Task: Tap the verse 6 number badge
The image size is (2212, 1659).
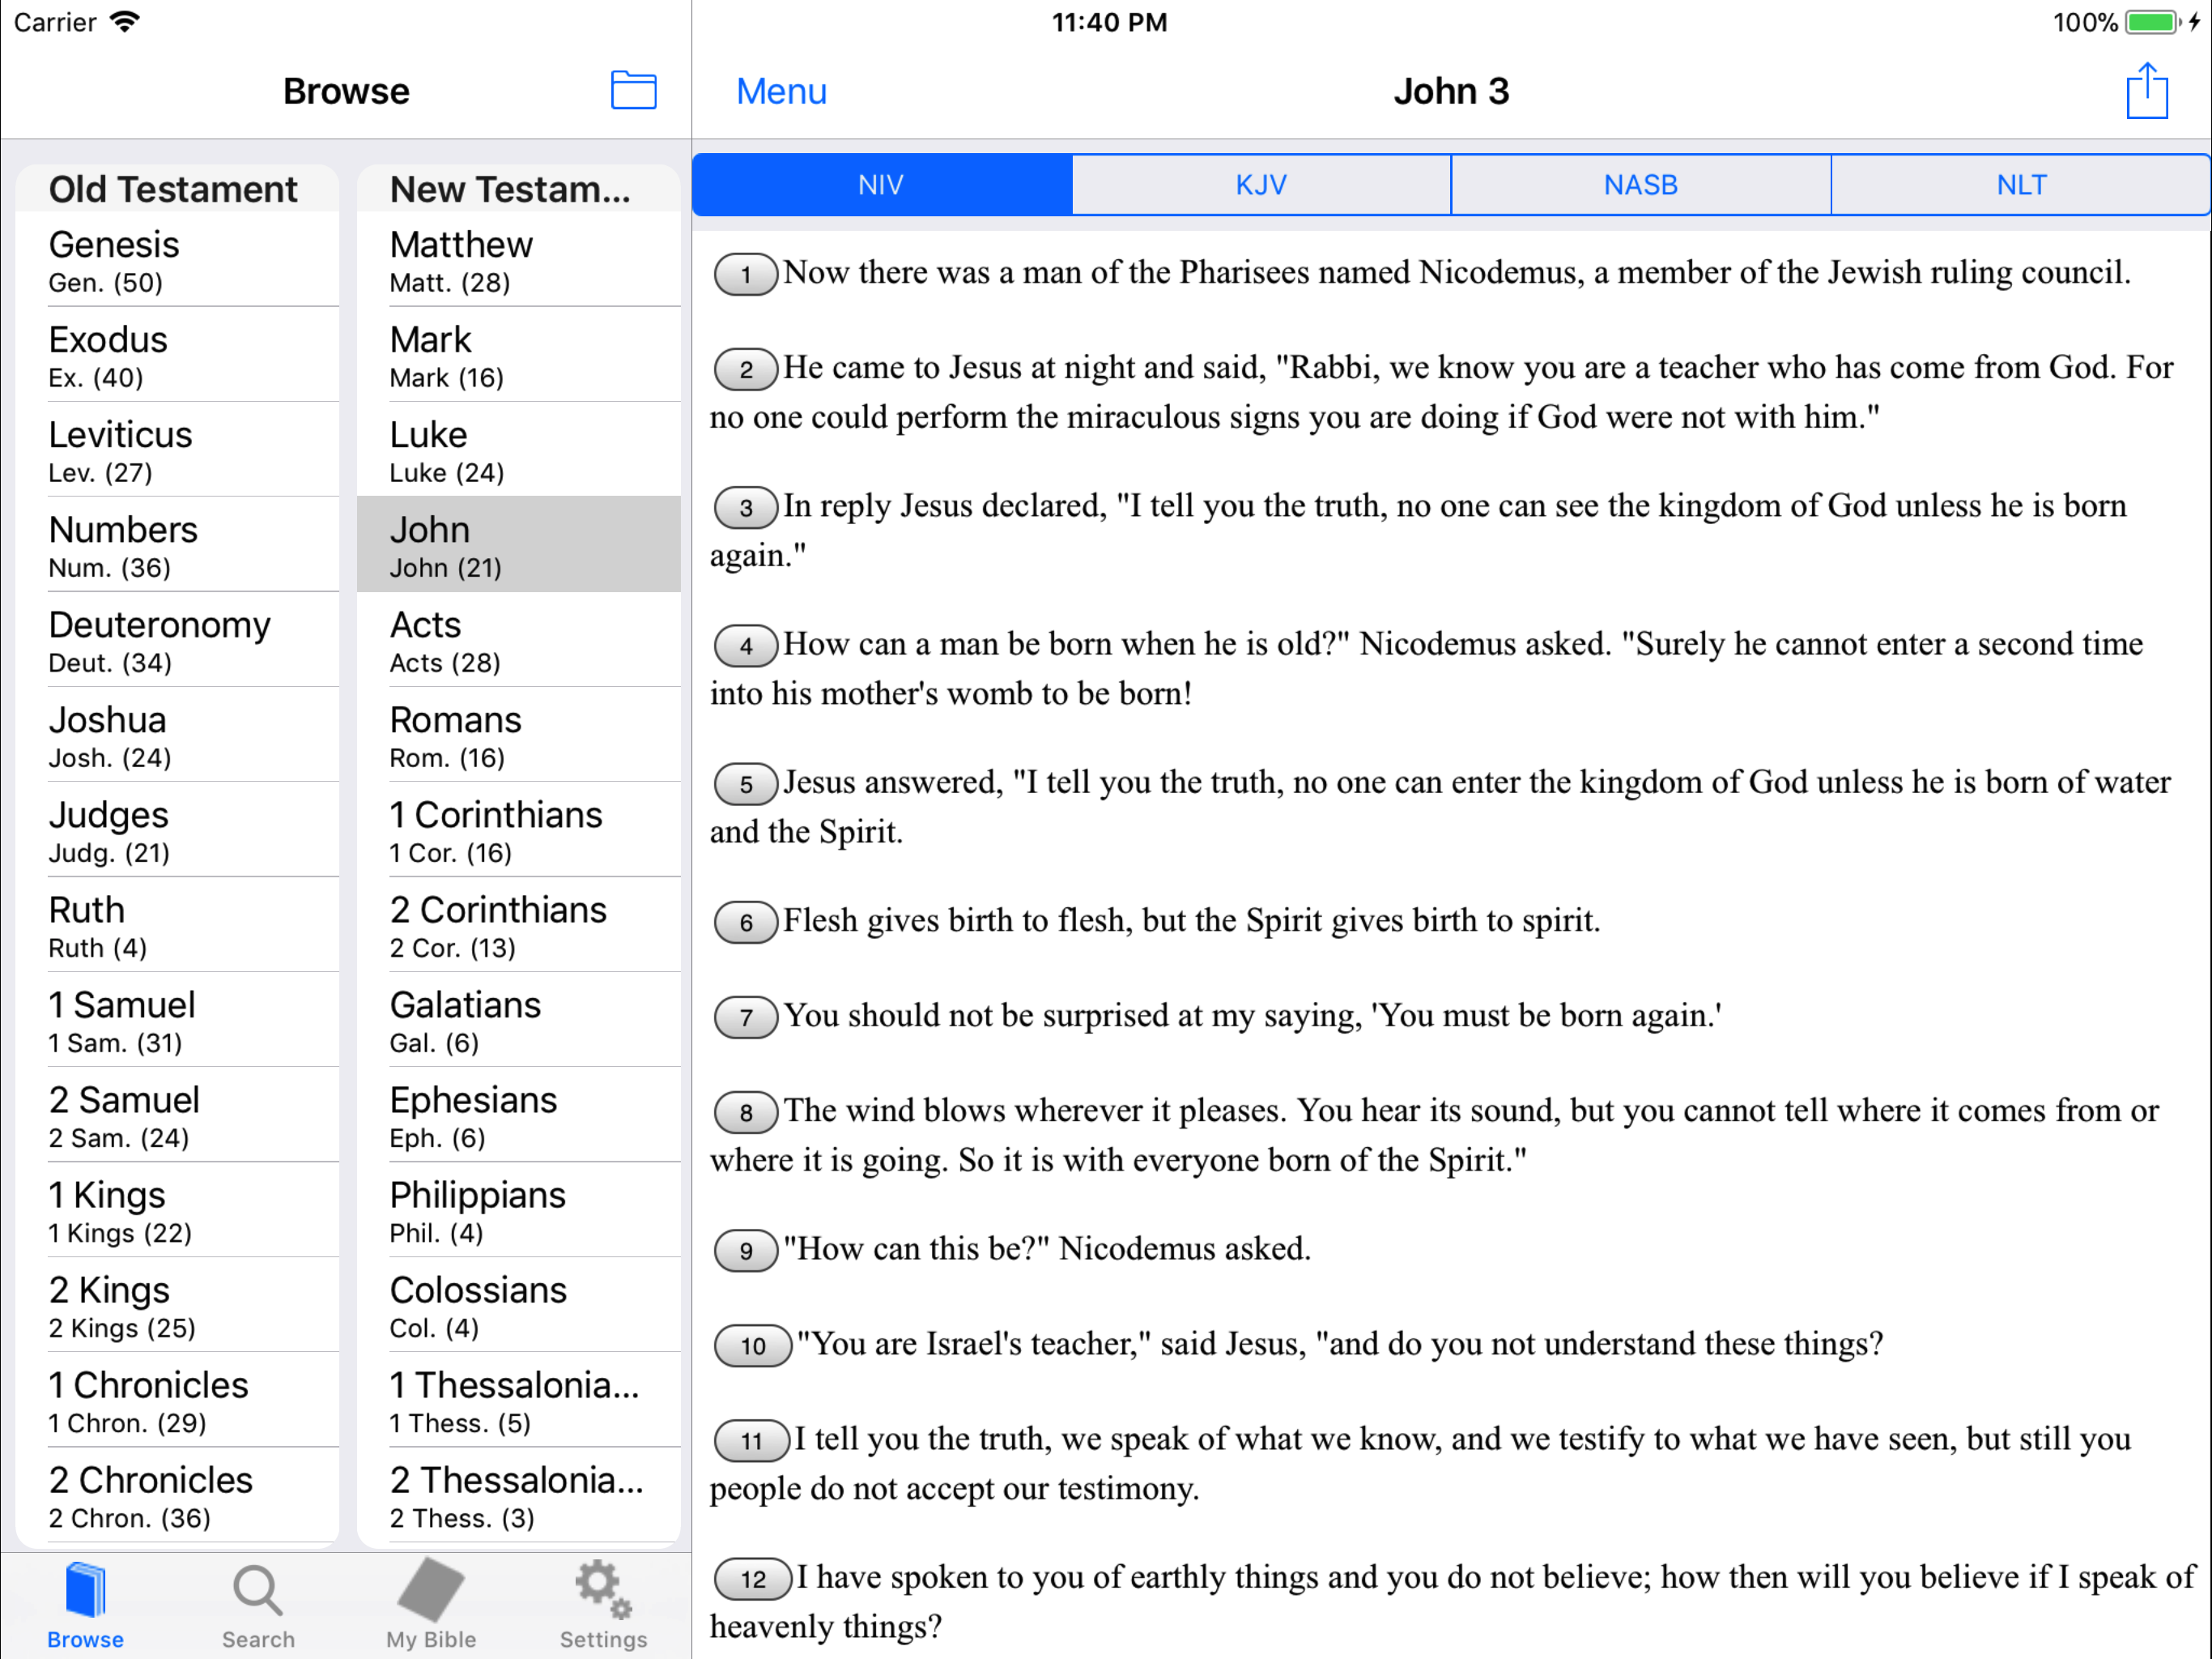Action: coord(746,922)
